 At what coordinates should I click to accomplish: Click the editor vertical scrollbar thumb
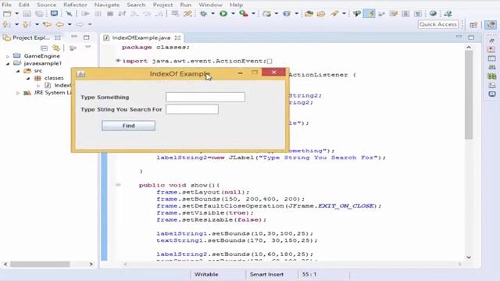point(469,94)
